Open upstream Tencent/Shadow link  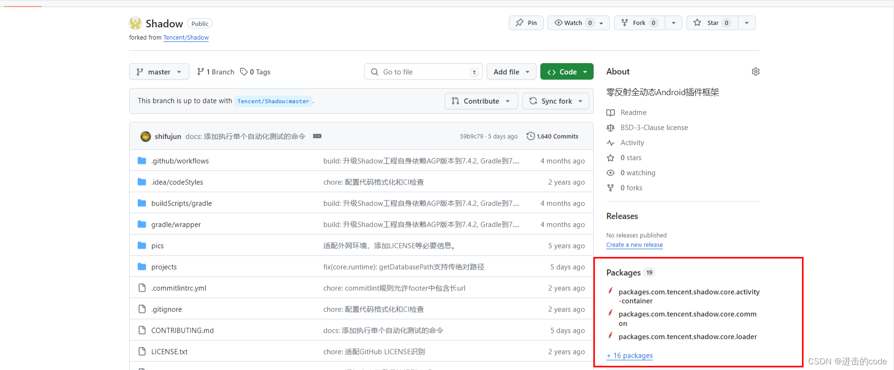pyautogui.click(x=186, y=37)
